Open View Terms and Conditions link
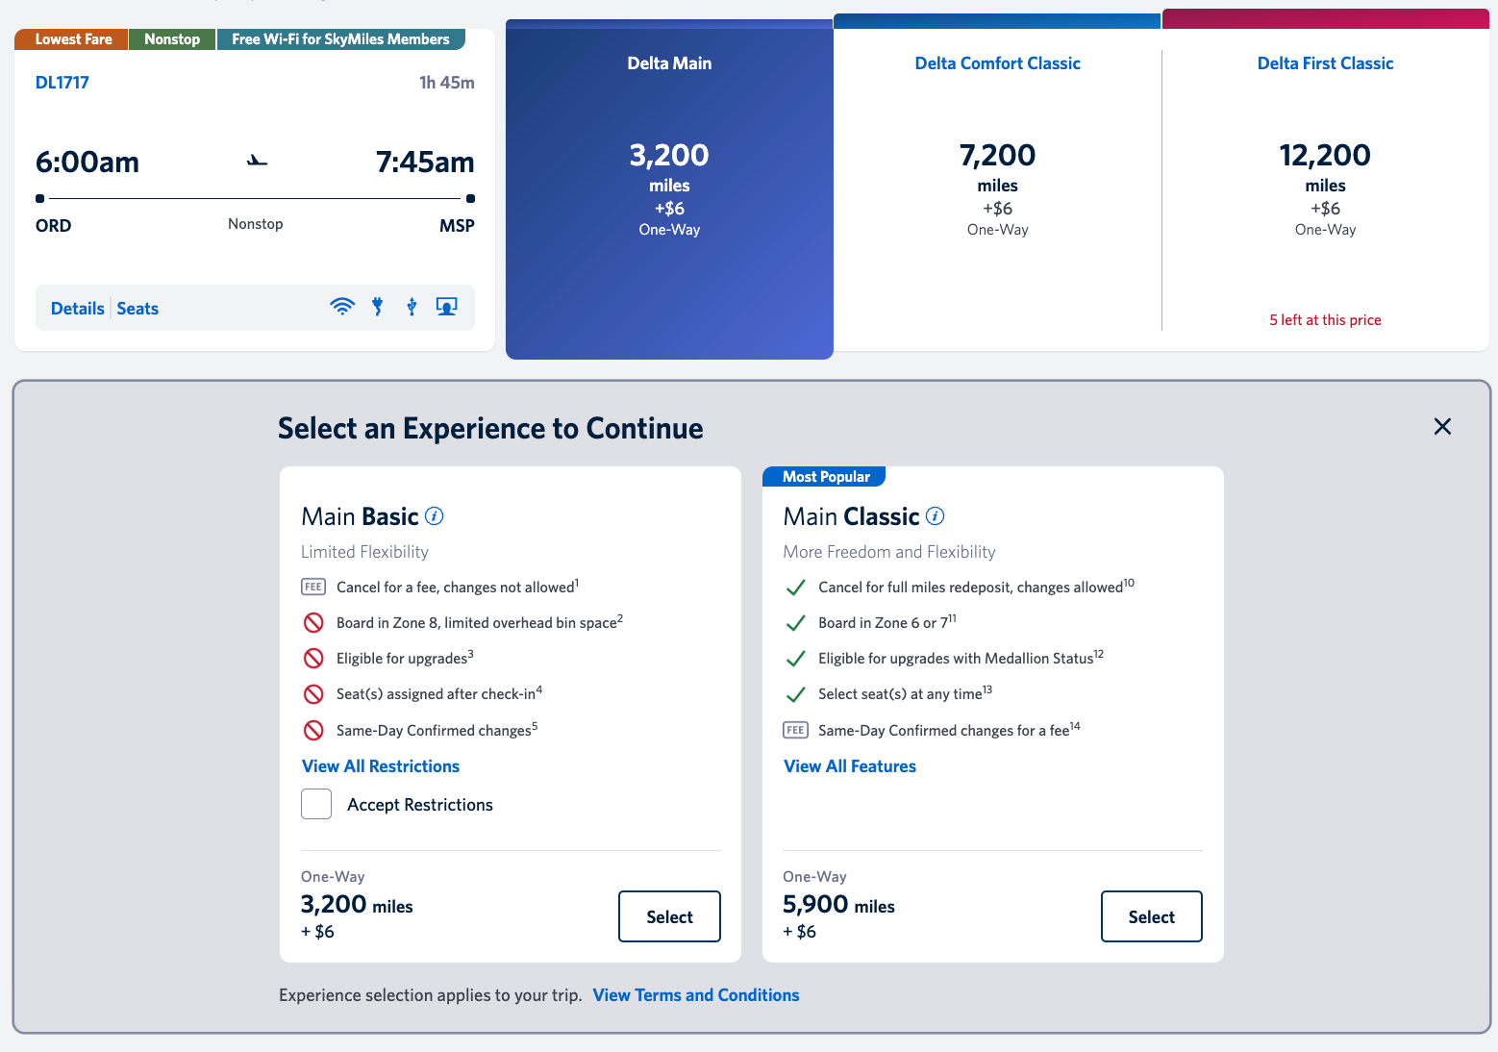Screen dimensions: 1498x1052 pyautogui.click(x=696, y=995)
